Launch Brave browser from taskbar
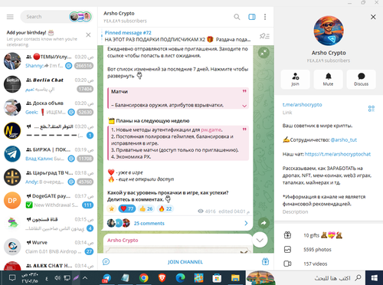The width and height of the screenshot is (383, 285). tap(162, 278)
